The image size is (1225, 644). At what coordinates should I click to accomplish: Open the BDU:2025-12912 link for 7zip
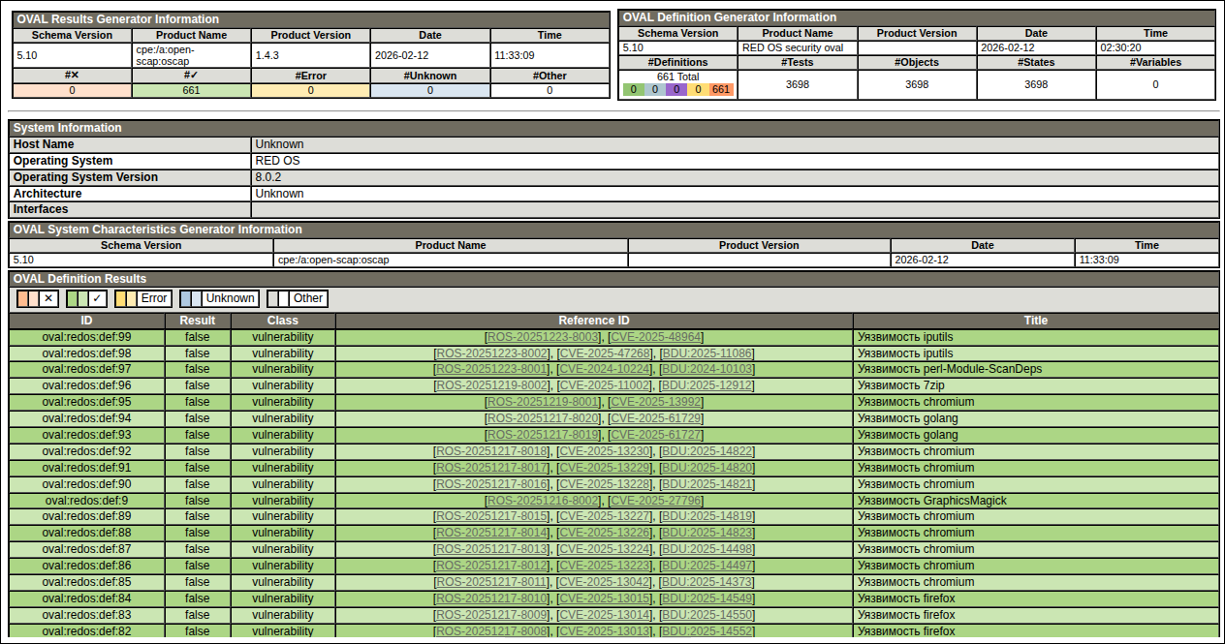[706, 385]
